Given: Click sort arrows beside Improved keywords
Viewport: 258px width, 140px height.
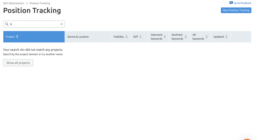Looking at the screenshot, I should (x=165, y=37).
